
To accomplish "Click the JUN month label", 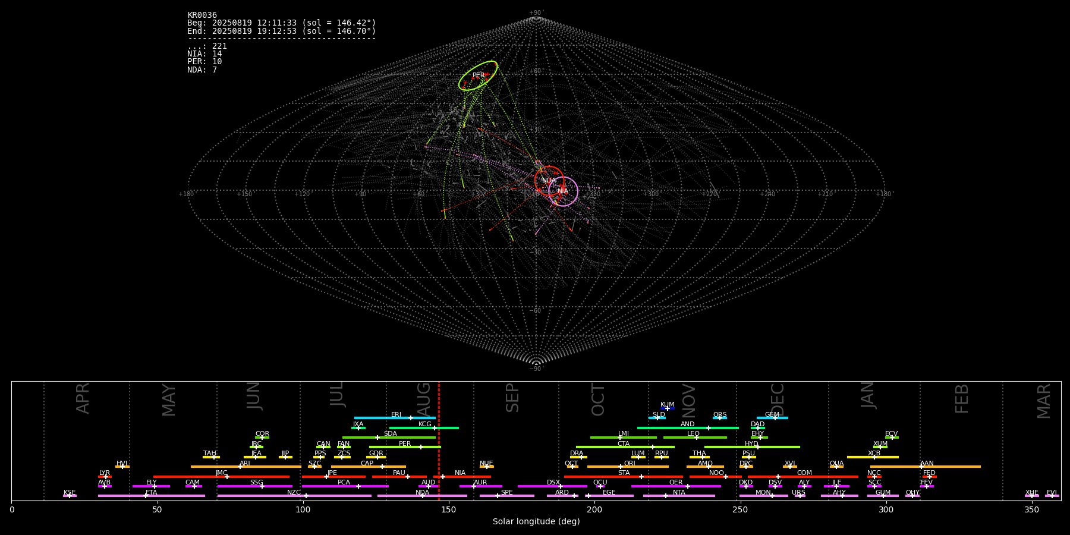I will tap(254, 395).
